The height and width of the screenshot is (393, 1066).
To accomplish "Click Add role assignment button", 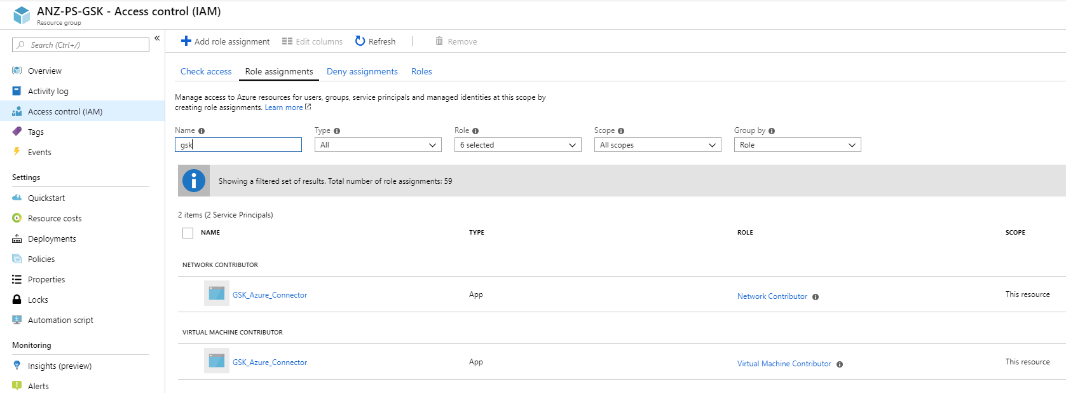I will (x=225, y=41).
